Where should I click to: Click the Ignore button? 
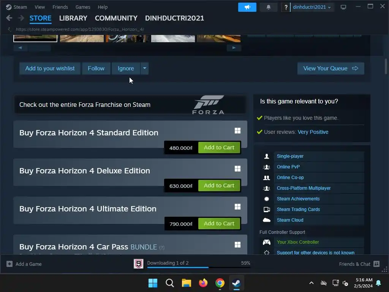point(126,68)
